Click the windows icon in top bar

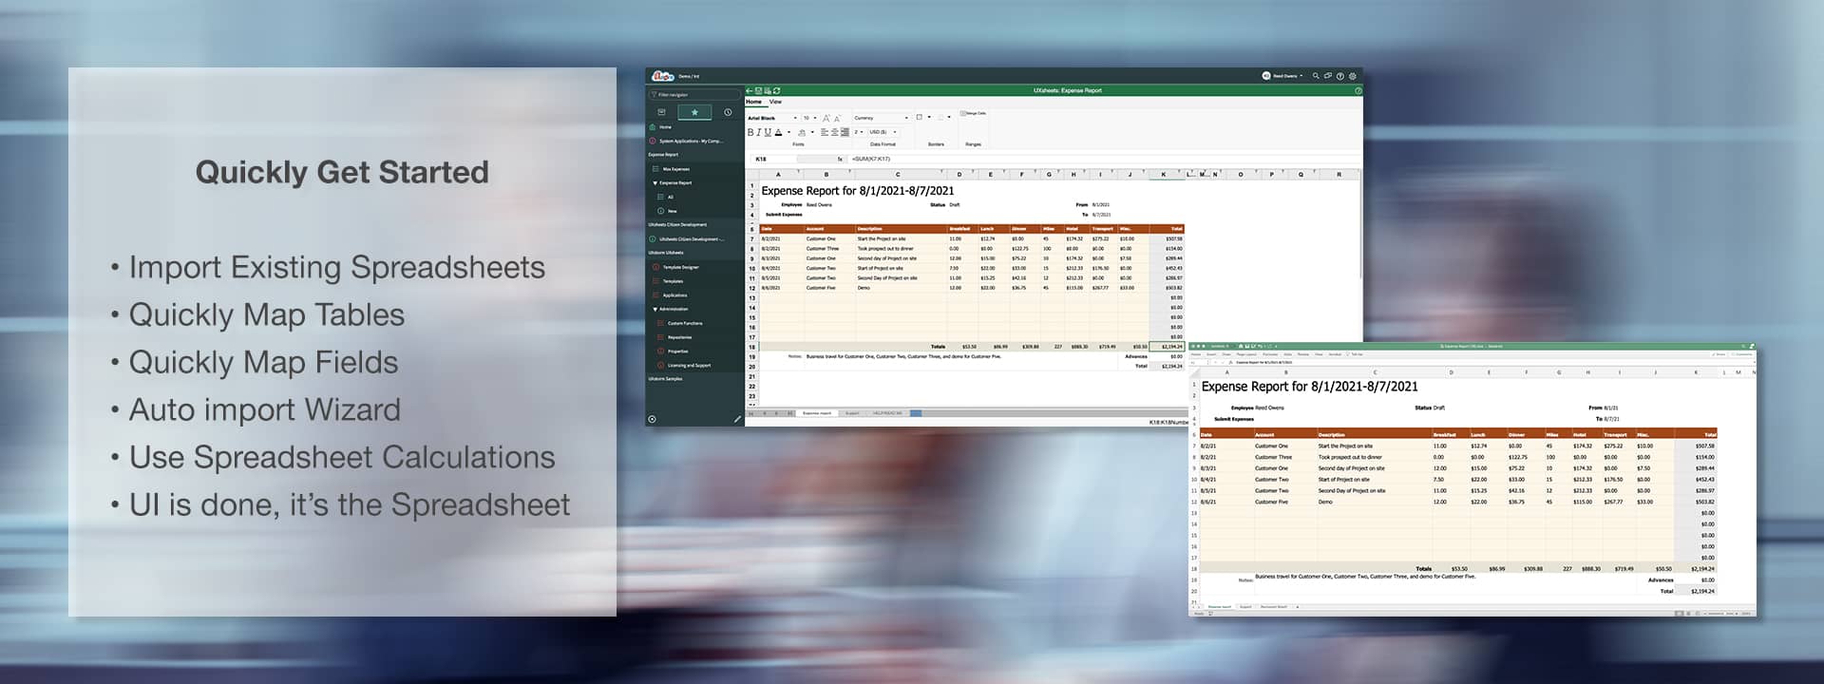[1328, 75]
